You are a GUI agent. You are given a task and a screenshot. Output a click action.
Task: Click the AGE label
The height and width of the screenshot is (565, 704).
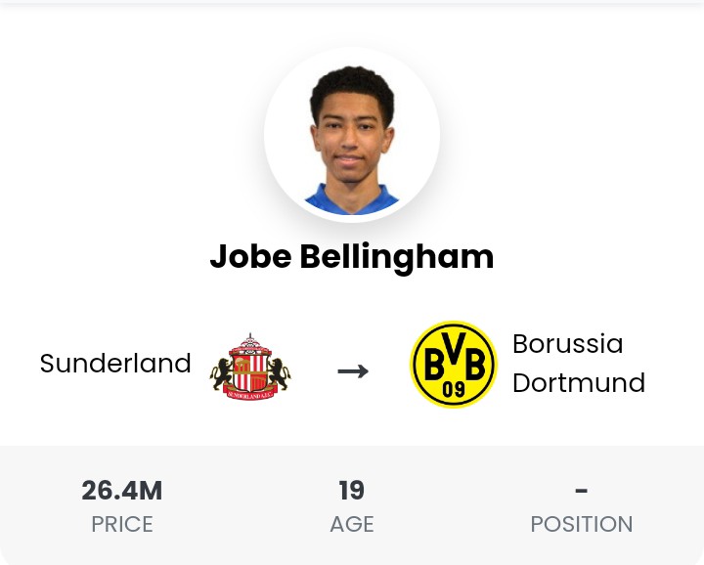click(352, 524)
